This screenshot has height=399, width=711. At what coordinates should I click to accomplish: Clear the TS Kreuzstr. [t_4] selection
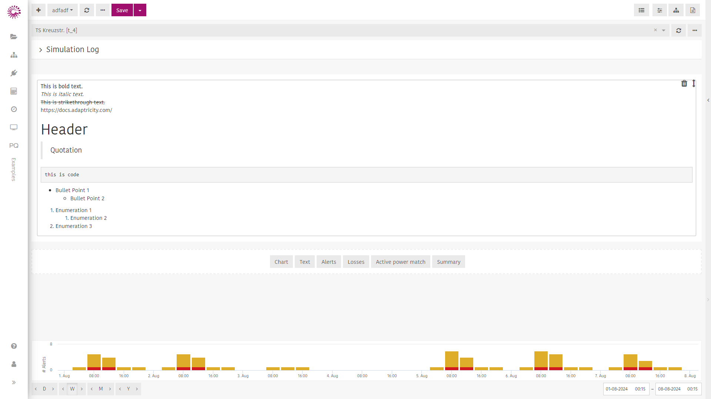click(x=655, y=30)
